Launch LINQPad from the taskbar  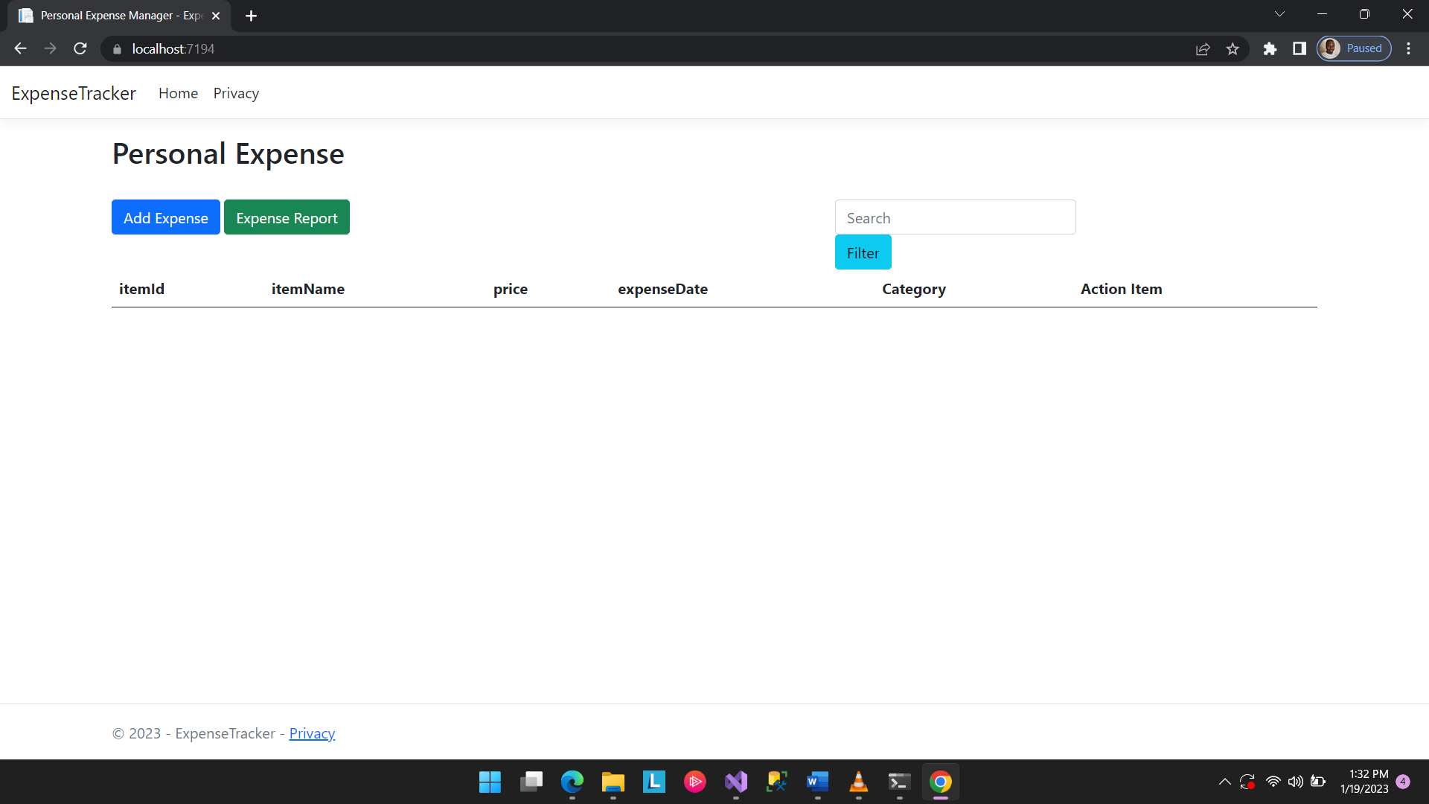[x=653, y=782]
